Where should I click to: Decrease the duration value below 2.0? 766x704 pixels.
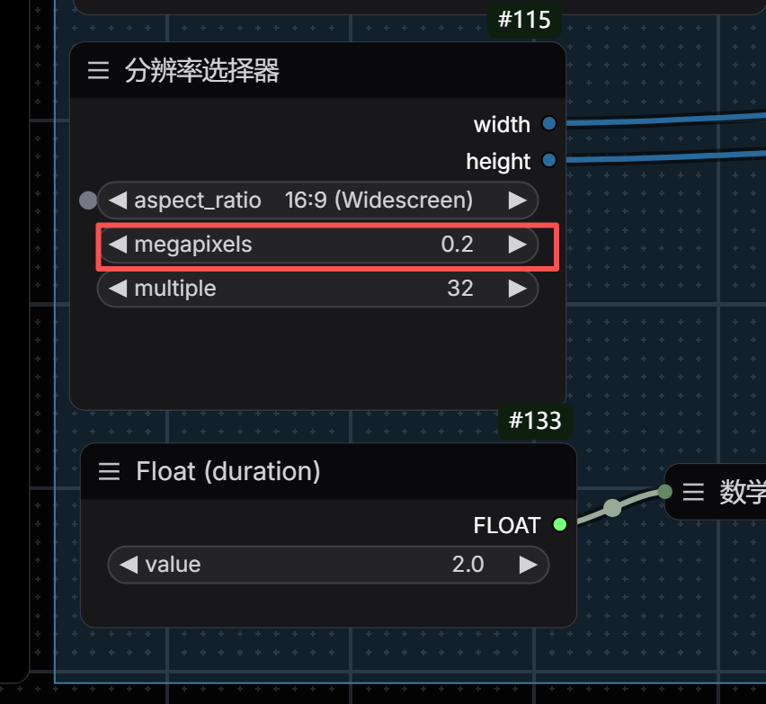pos(129,565)
